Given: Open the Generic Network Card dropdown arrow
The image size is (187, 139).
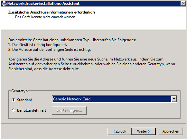Looking at the screenshot, I should point(174,99).
